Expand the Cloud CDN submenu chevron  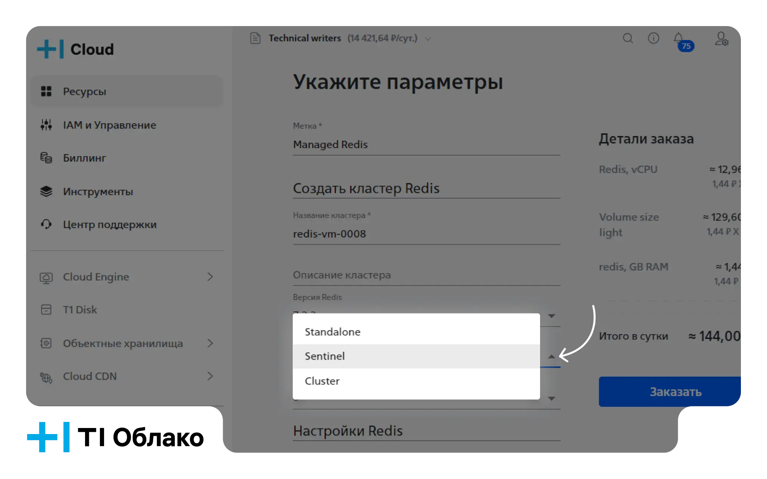(210, 376)
